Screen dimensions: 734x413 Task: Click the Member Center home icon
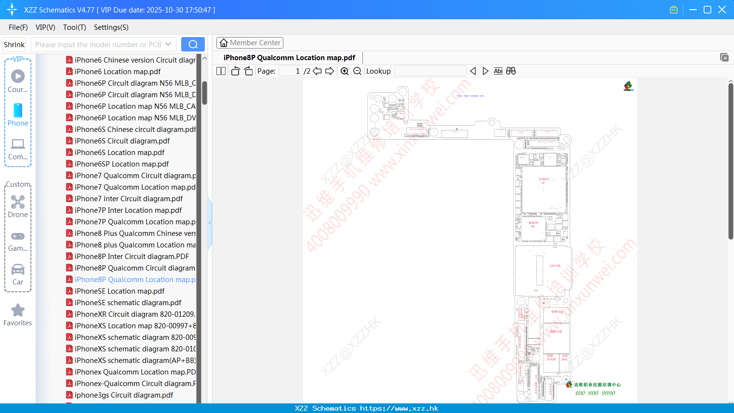click(x=224, y=43)
